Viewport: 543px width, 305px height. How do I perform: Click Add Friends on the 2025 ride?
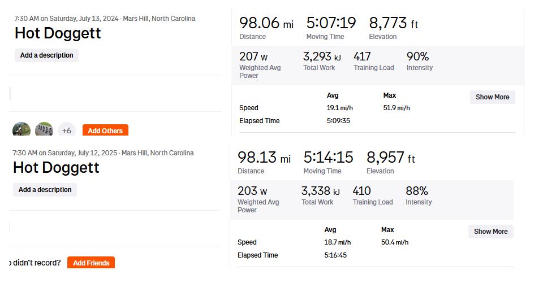tap(91, 263)
